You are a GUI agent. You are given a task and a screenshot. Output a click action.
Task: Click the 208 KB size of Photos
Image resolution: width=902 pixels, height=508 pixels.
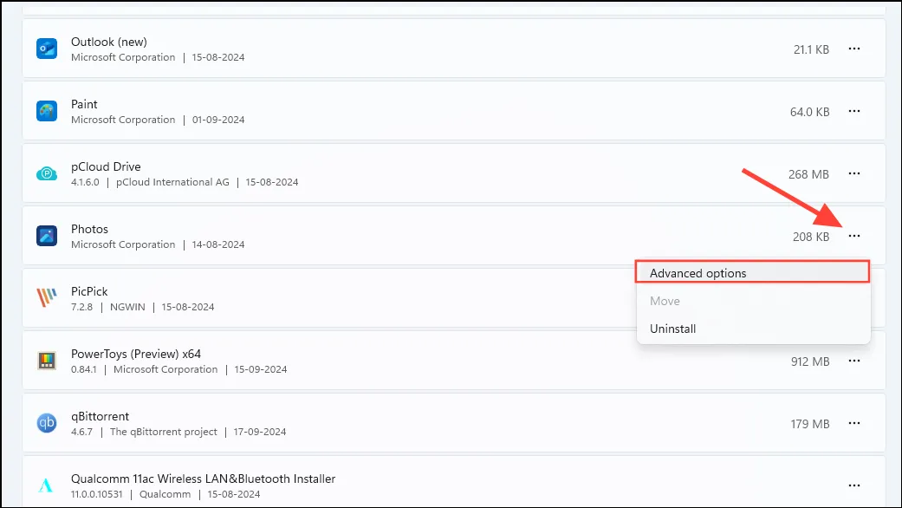point(810,237)
